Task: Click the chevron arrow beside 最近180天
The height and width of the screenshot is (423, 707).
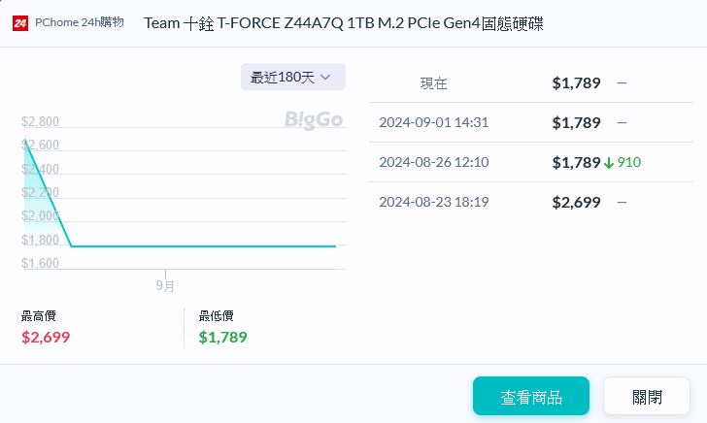Action: [325, 77]
